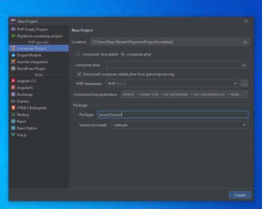Choose the Vue.js icon
This screenshot has height=209, width=262.
tap(13, 135)
